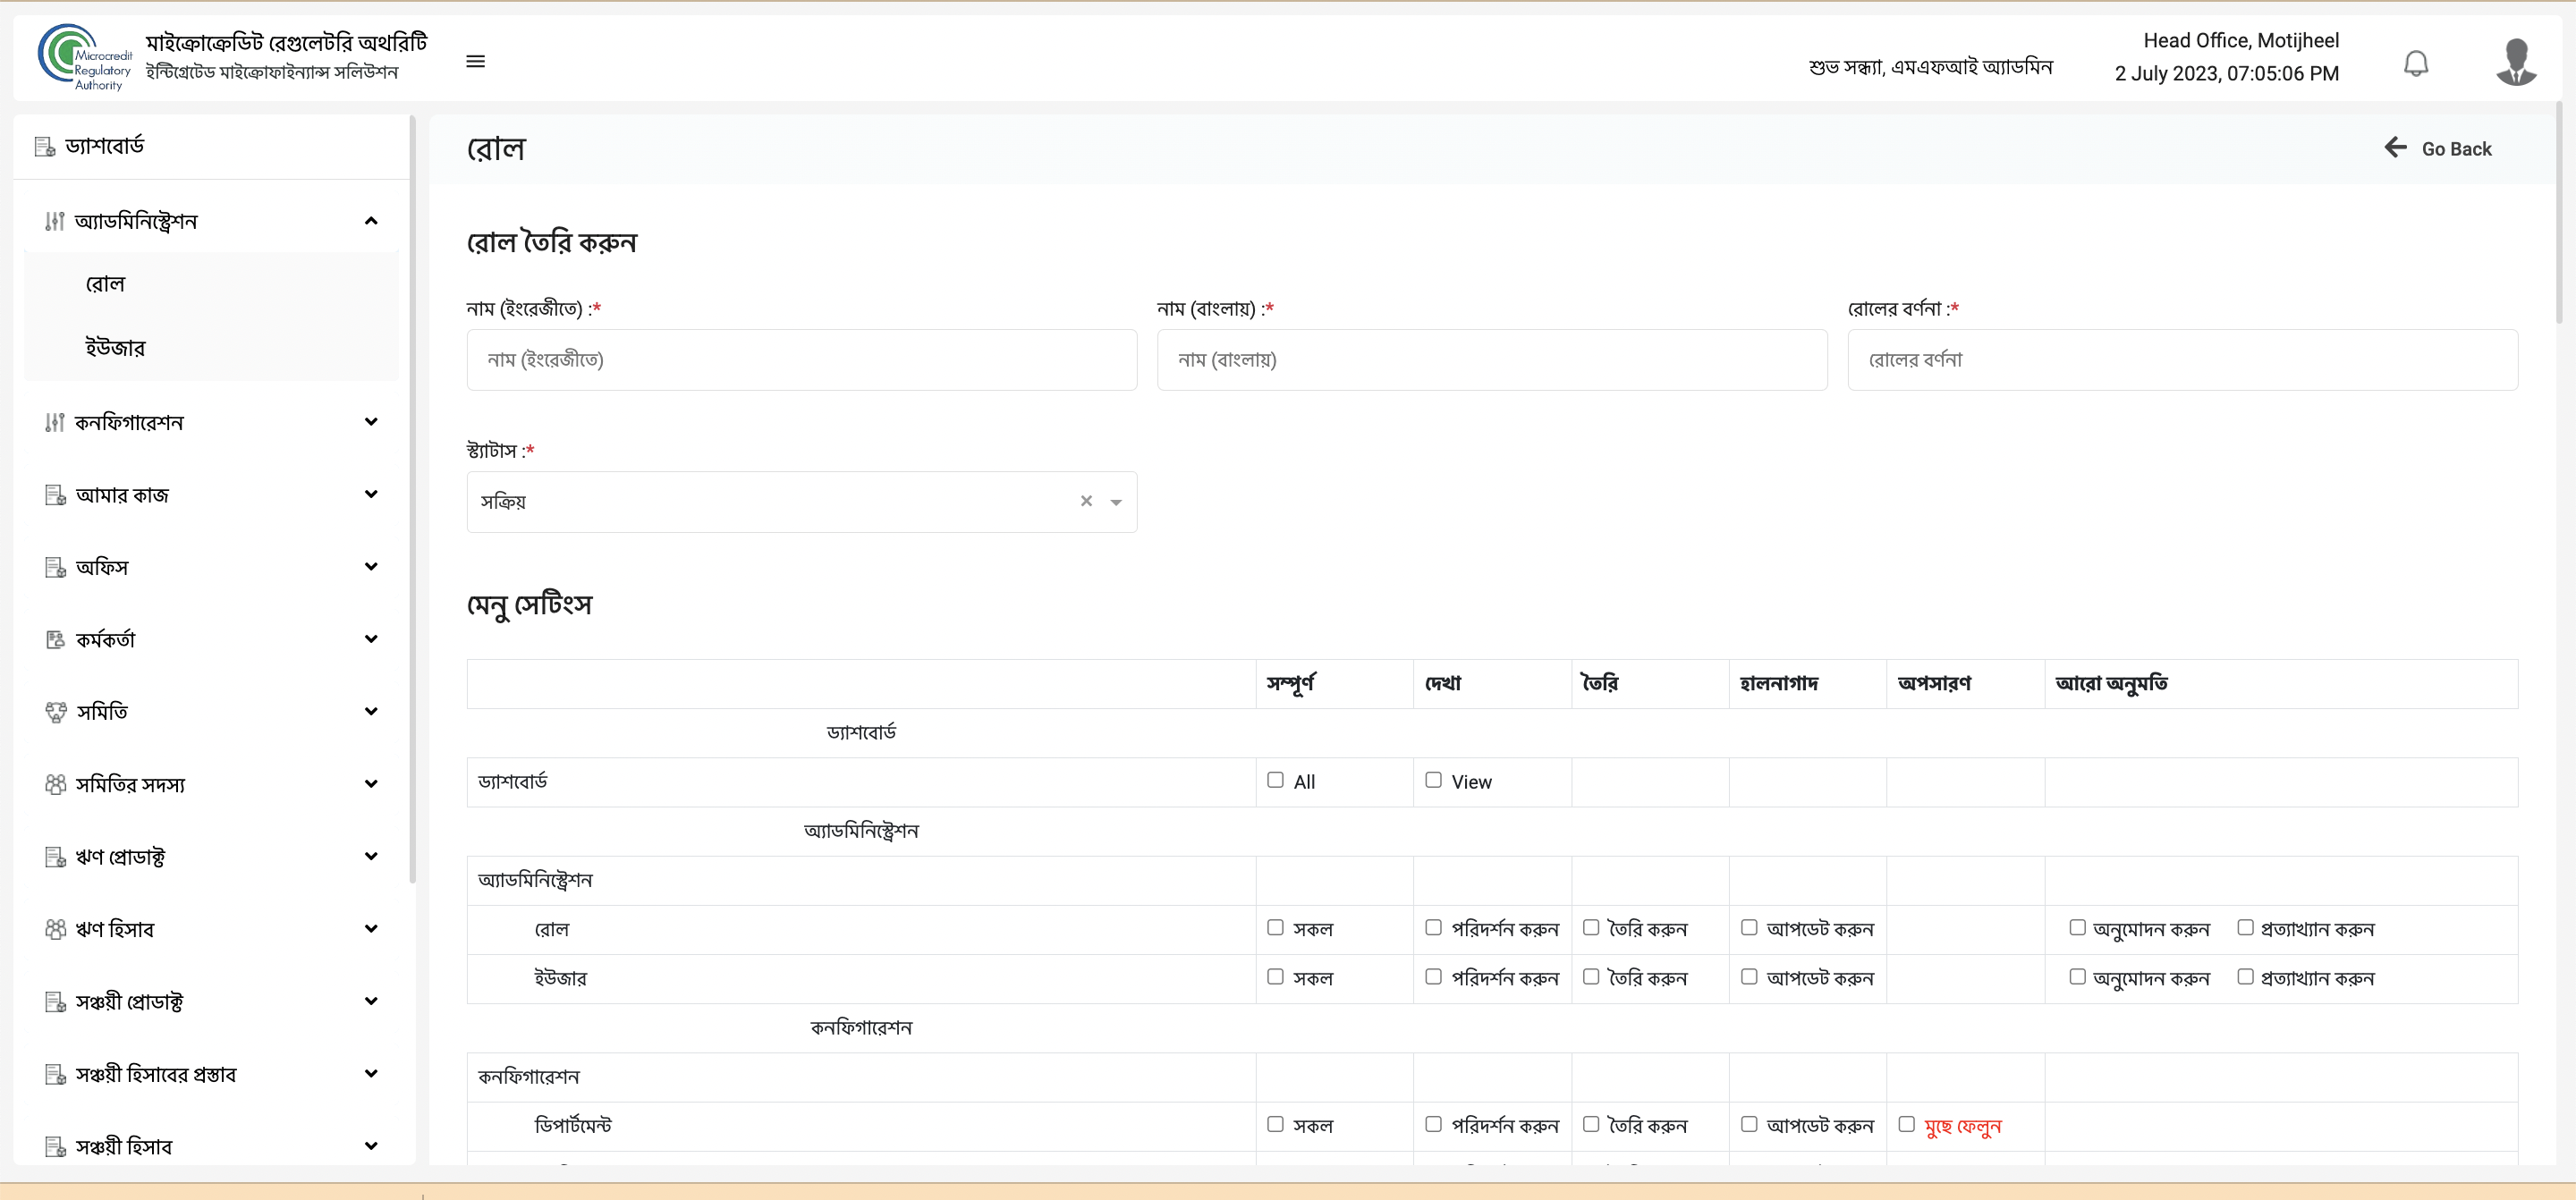Click the ঋণ হিসাব sidebar icon

click(x=56, y=929)
